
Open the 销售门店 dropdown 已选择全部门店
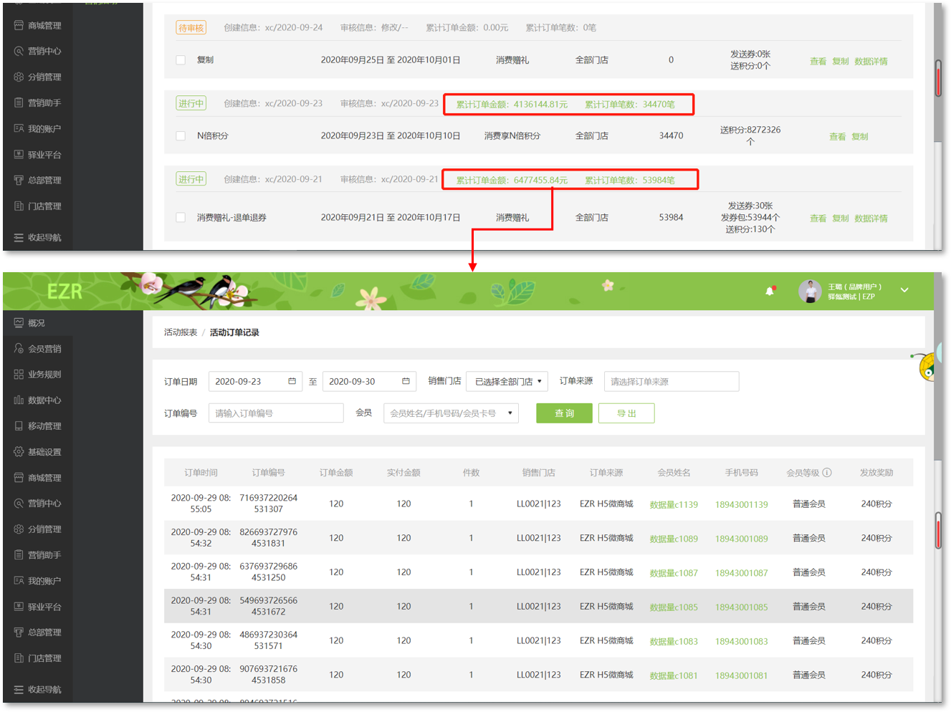(x=507, y=382)
